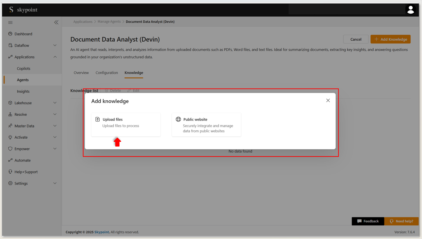The image size is (422, 239).
Task: Open the Feedback button
Action: tap(368, 221)
